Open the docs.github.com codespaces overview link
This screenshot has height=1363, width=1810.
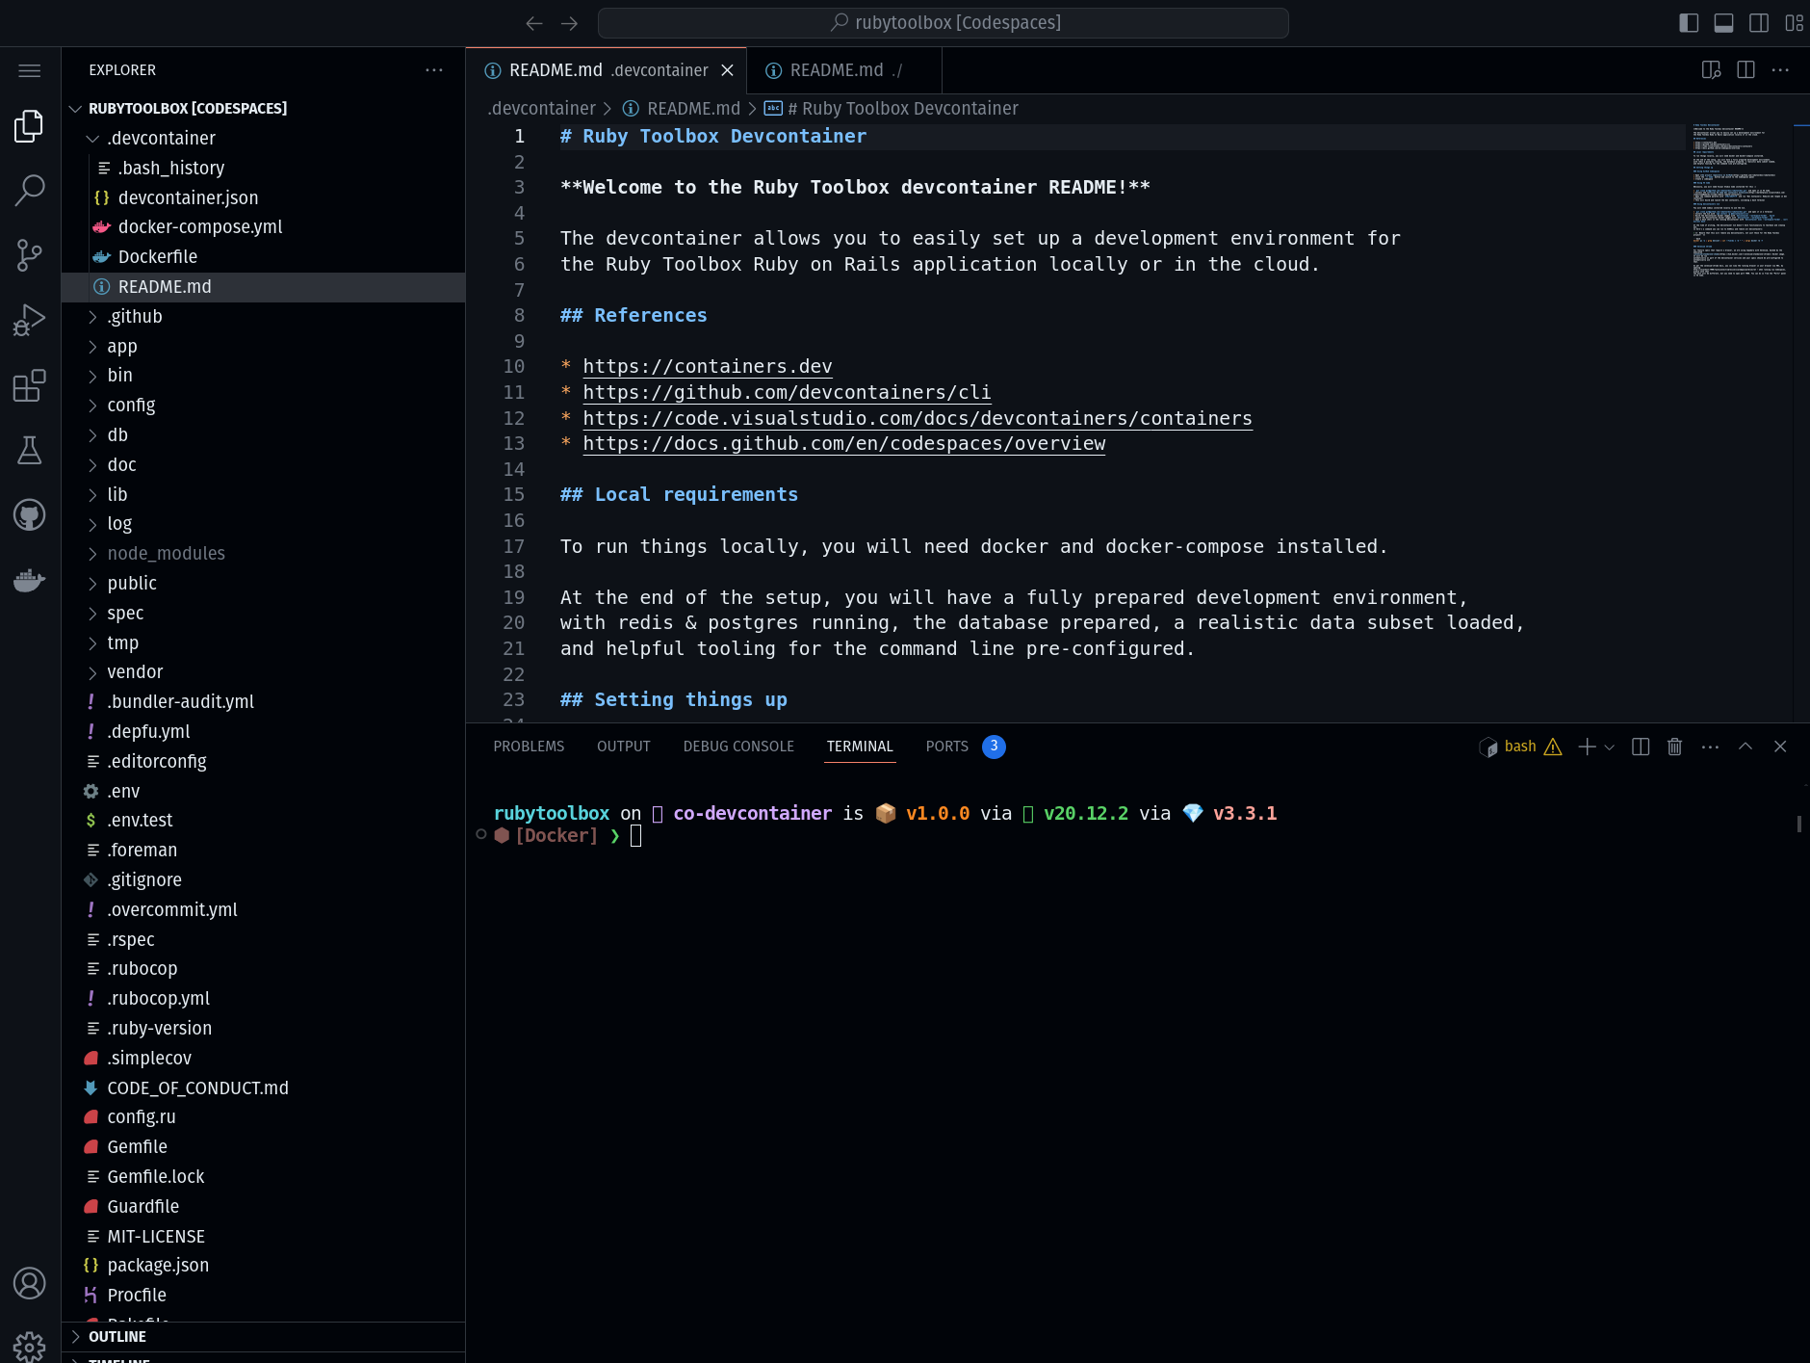click(x=844, y=444)
